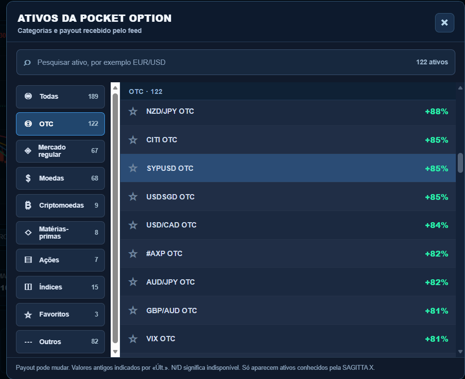465x379 pixels.
Task: Open the Outros category
Action: (x=60, y=342)
